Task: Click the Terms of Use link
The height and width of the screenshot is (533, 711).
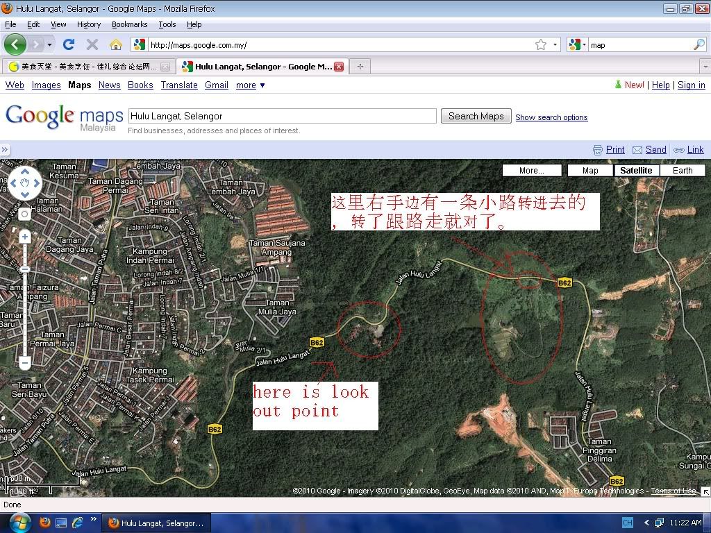Action: [x=674, y=491]
